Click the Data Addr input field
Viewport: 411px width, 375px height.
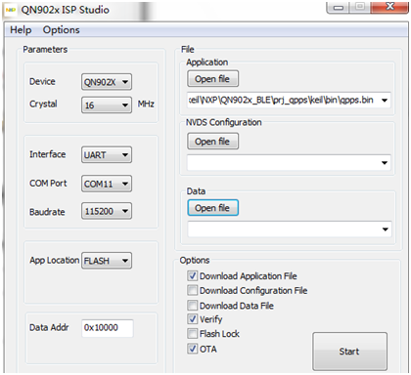108,328
